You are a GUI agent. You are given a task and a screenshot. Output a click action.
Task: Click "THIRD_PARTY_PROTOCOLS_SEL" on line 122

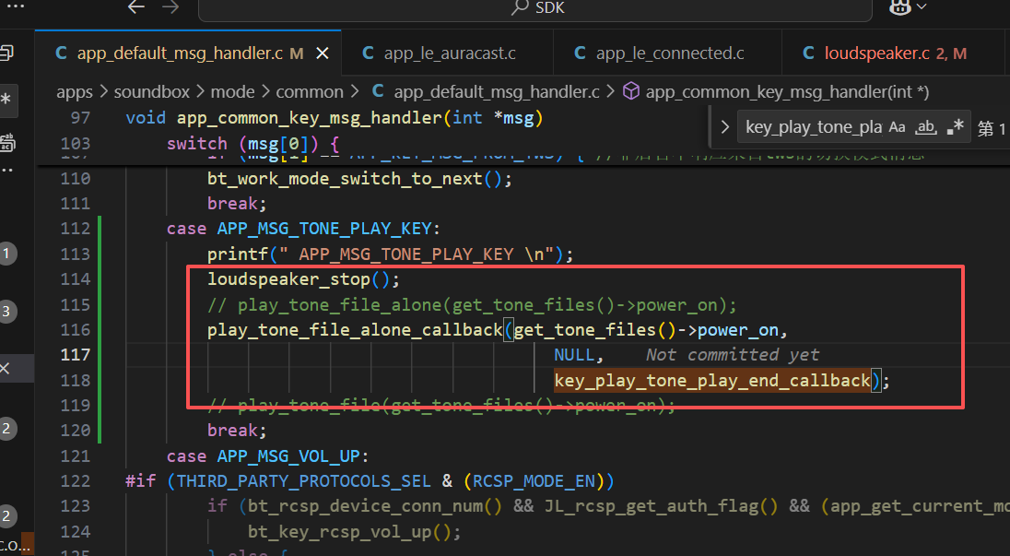(x=303, y=481)
